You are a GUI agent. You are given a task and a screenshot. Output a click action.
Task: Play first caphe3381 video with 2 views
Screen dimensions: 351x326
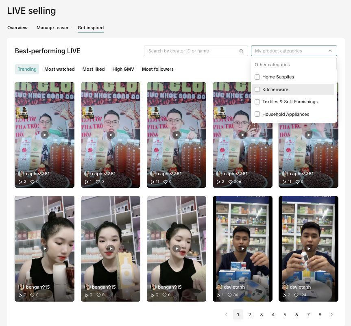point(45,135)
